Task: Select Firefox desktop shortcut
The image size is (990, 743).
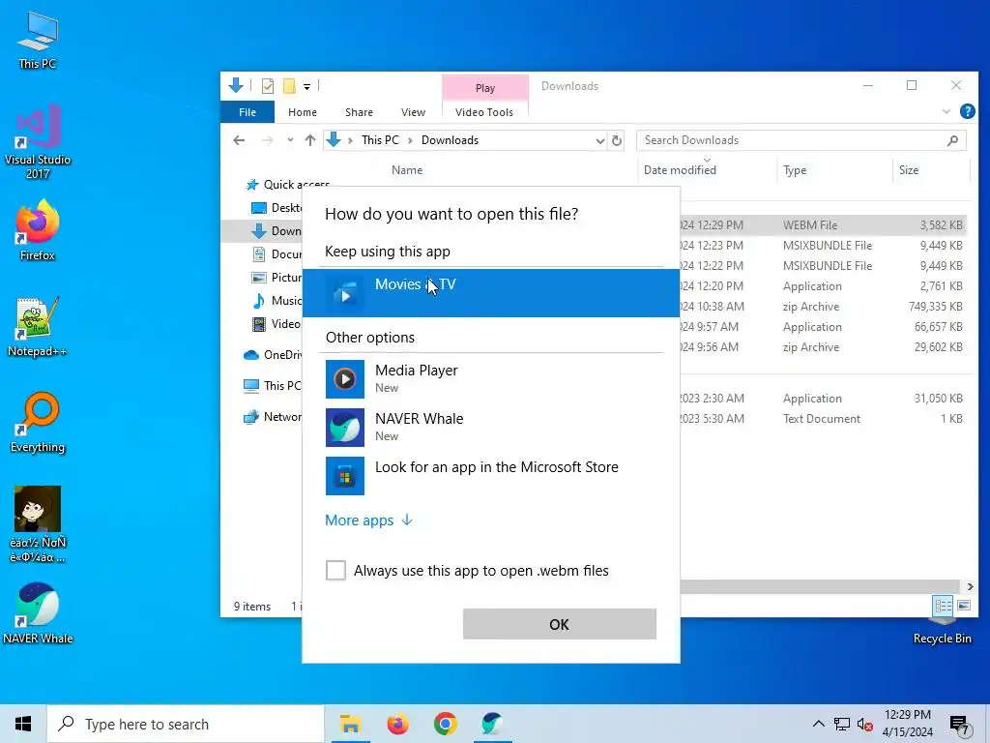Action: [38, 230]
